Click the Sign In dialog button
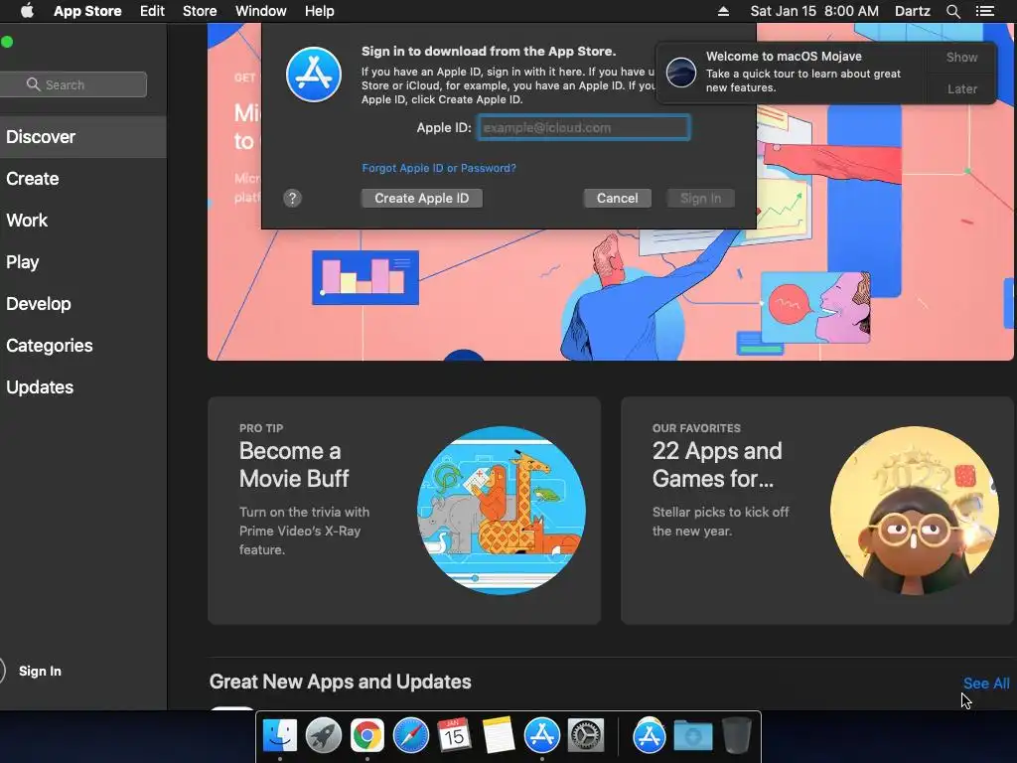Viewport: 1017px width, 763px height. pos(700,199)
